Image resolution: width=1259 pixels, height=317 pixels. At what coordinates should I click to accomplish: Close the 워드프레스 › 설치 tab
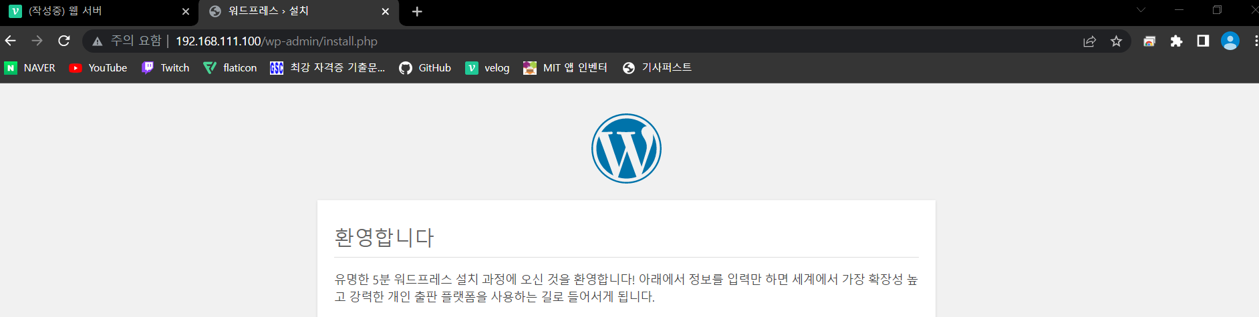point(386,11)
